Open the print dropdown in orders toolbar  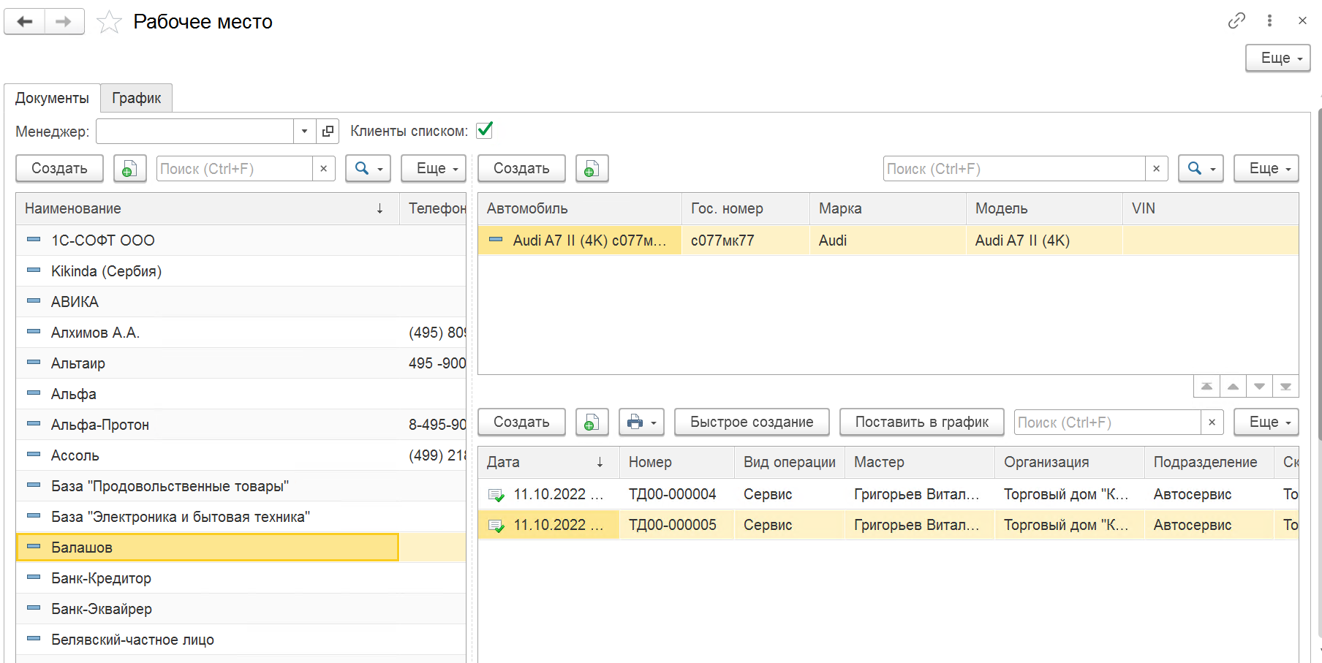[x=641, y=423]
